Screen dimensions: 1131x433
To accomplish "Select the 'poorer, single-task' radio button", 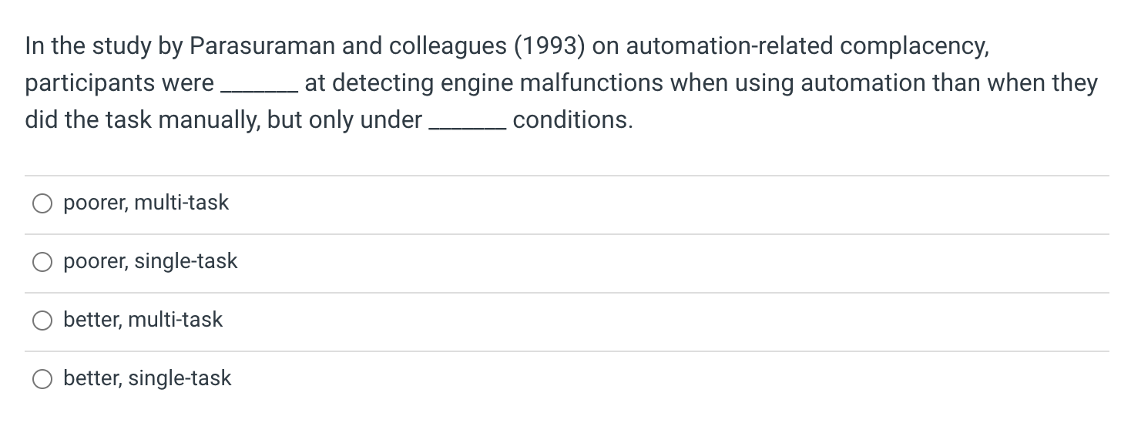I will click(42, 262).
